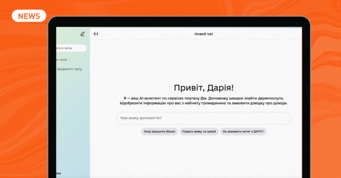The image size is (341, 178).
Task: Click the 'Новий чат' header title
Action: (x=204, y=34)
